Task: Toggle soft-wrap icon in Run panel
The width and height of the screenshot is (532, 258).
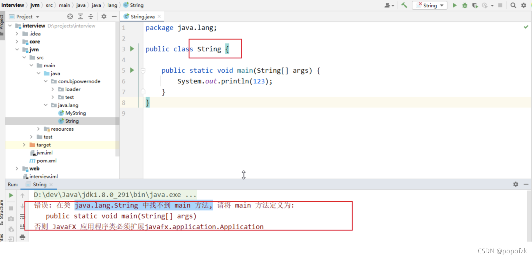Action: (x=22, y=216)
